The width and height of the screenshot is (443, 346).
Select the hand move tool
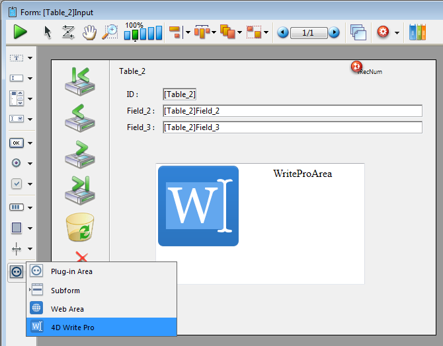(89, 32)
